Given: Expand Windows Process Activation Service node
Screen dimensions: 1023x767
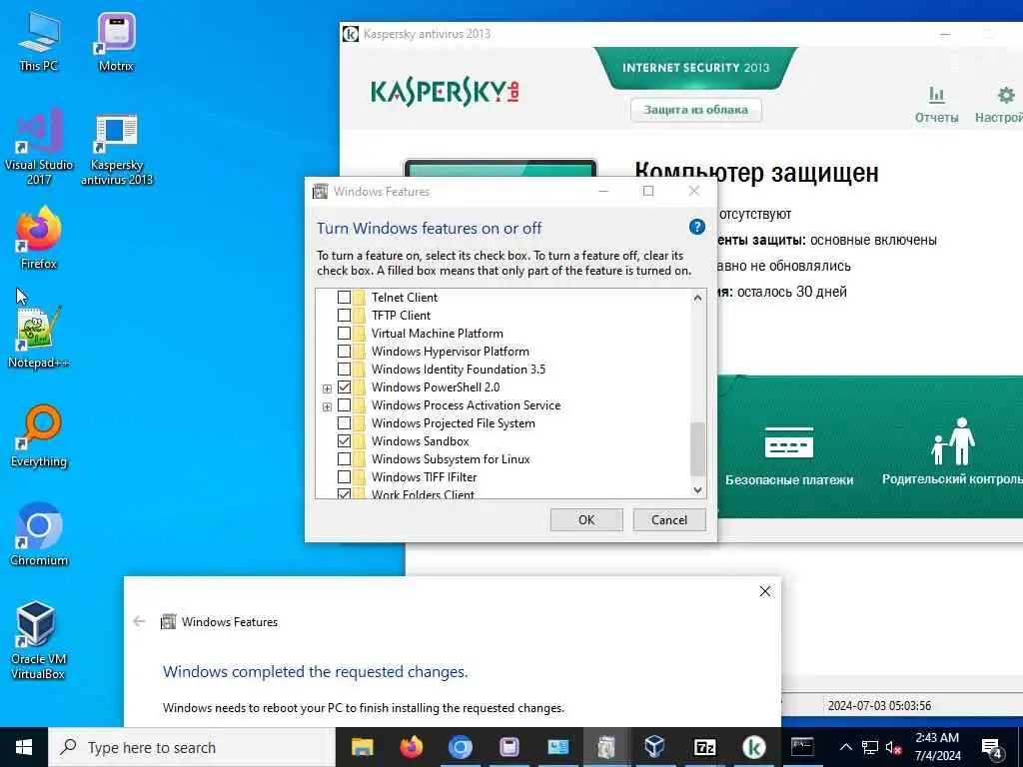Looking at the screenshot, I should 327,407.
